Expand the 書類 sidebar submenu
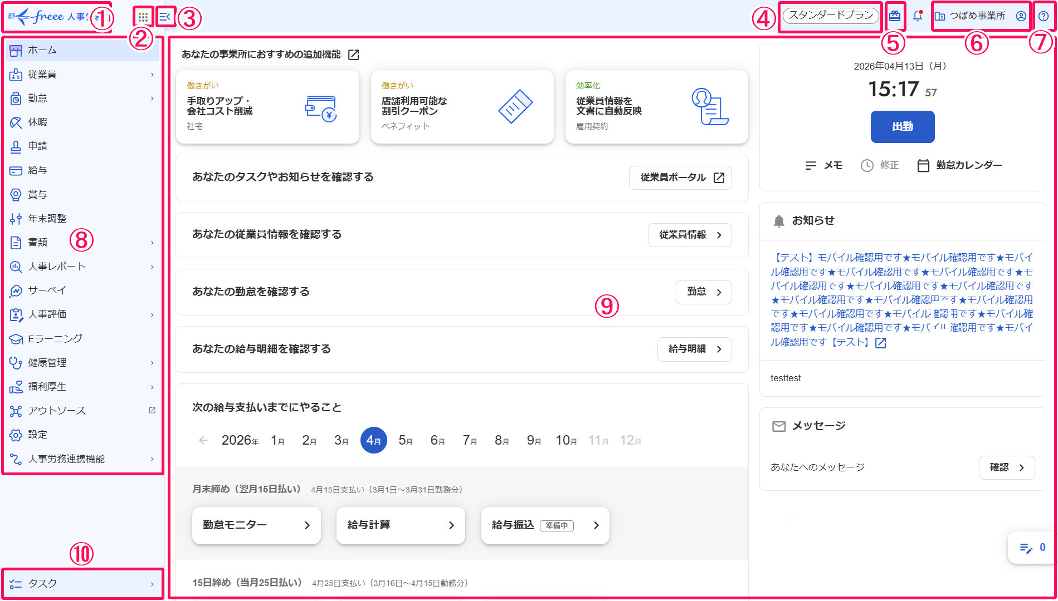 [x=152, y=243]
